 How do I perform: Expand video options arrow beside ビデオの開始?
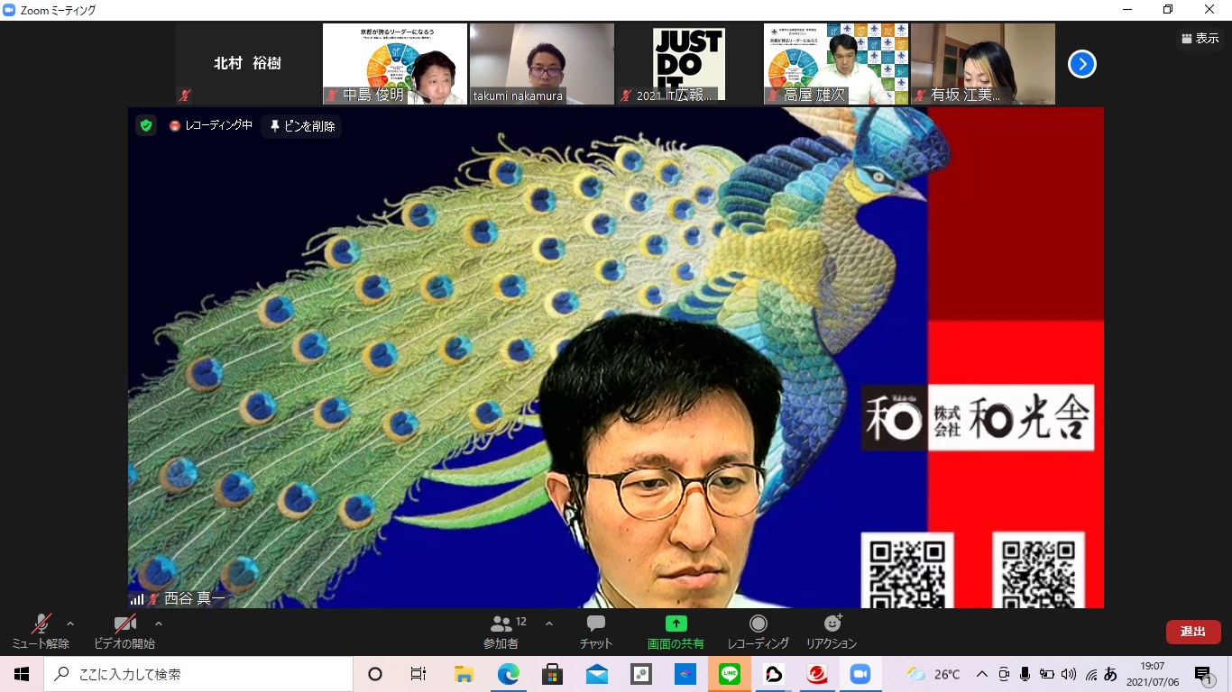[x=159, y=624]
